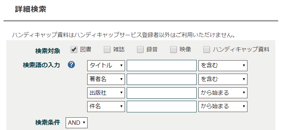Check the 録音 search target box
This screenshot has width=281, height=130.
pyautogui.click(x=140, y=50)
